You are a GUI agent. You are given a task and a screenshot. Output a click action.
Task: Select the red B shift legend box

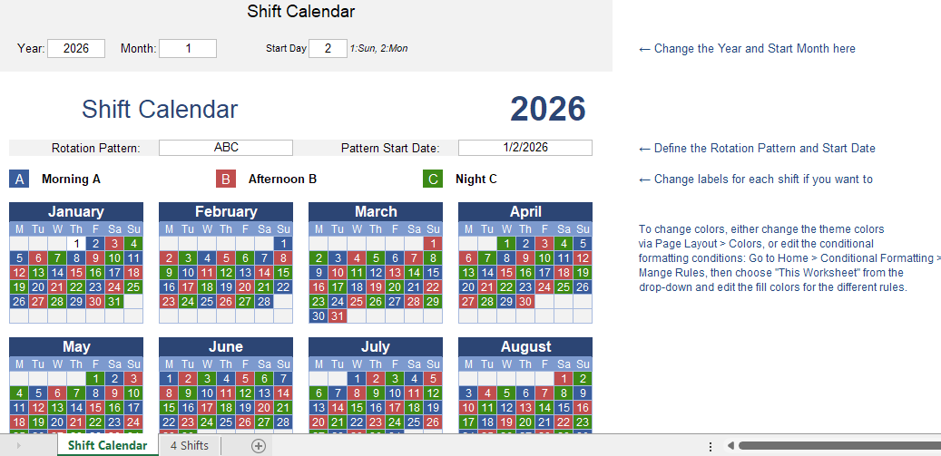pyautogui.click(x=226, y=179)
